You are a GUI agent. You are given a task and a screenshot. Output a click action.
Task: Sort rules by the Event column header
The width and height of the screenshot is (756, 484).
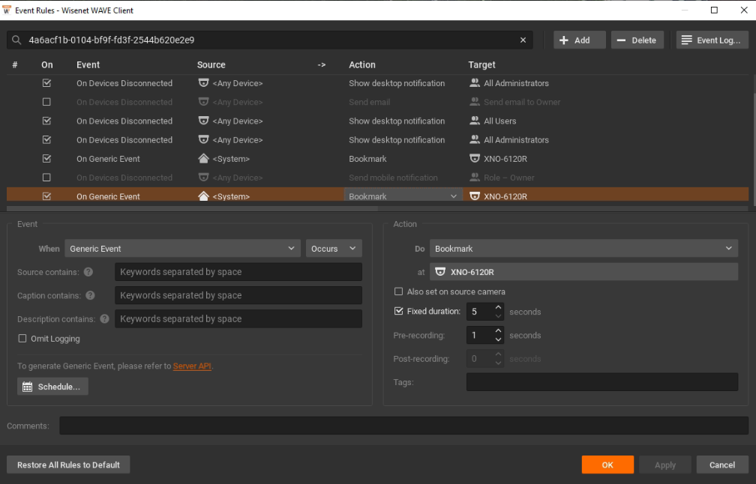click(x=88, y=64)
